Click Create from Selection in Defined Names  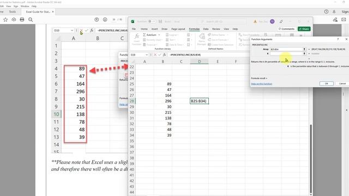[220, 45]
